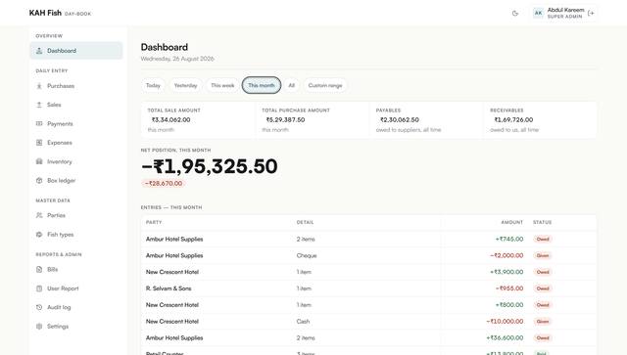Open Payments section label
This screenshot has width=627, height=355.
[60, 124]
